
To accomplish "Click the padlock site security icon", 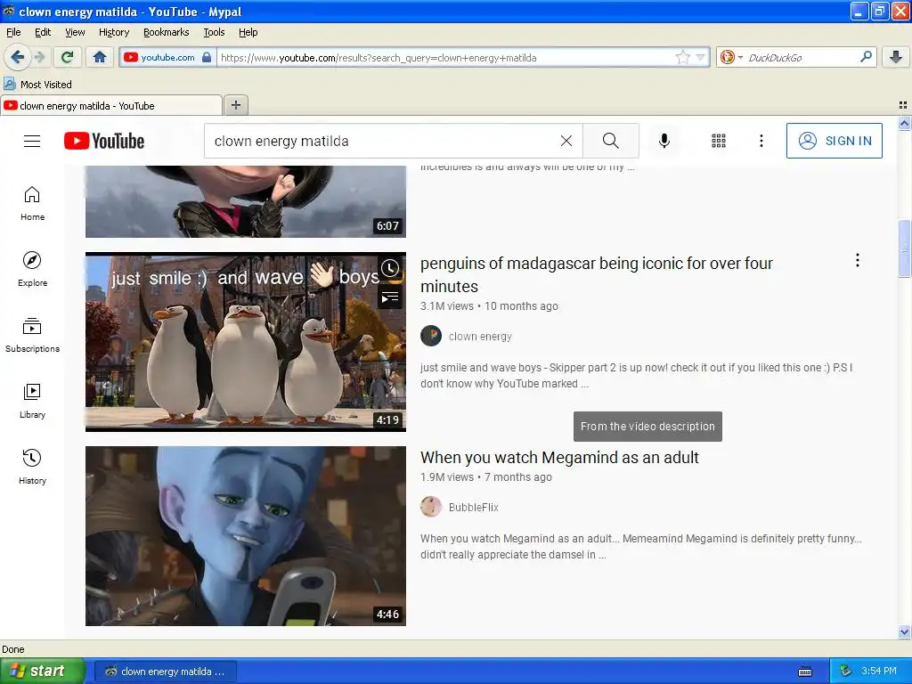I will coord(207,57).
